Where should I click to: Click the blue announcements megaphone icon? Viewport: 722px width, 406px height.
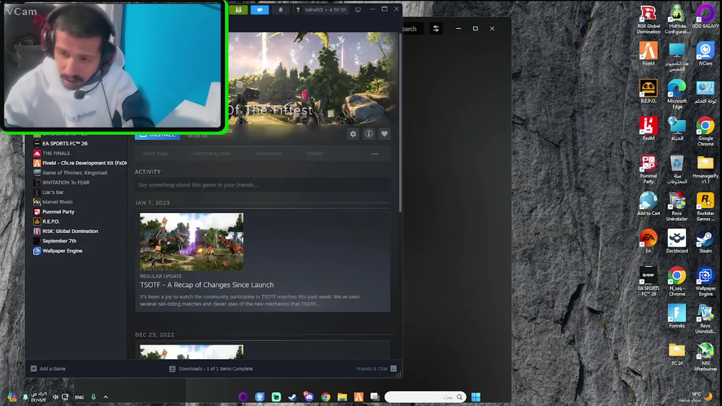pyautogui.click(x=259, y=10)
